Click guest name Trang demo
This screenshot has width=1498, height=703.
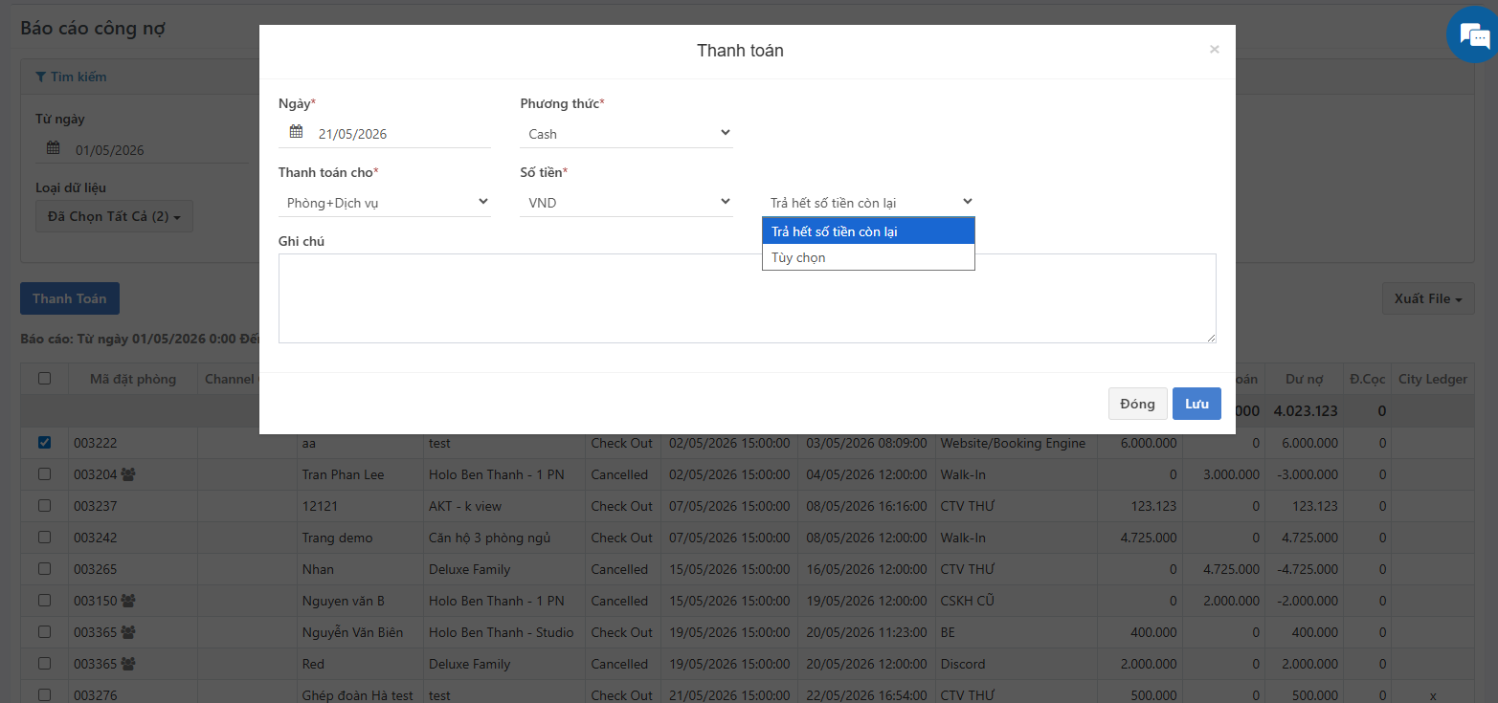pos(337,538)
